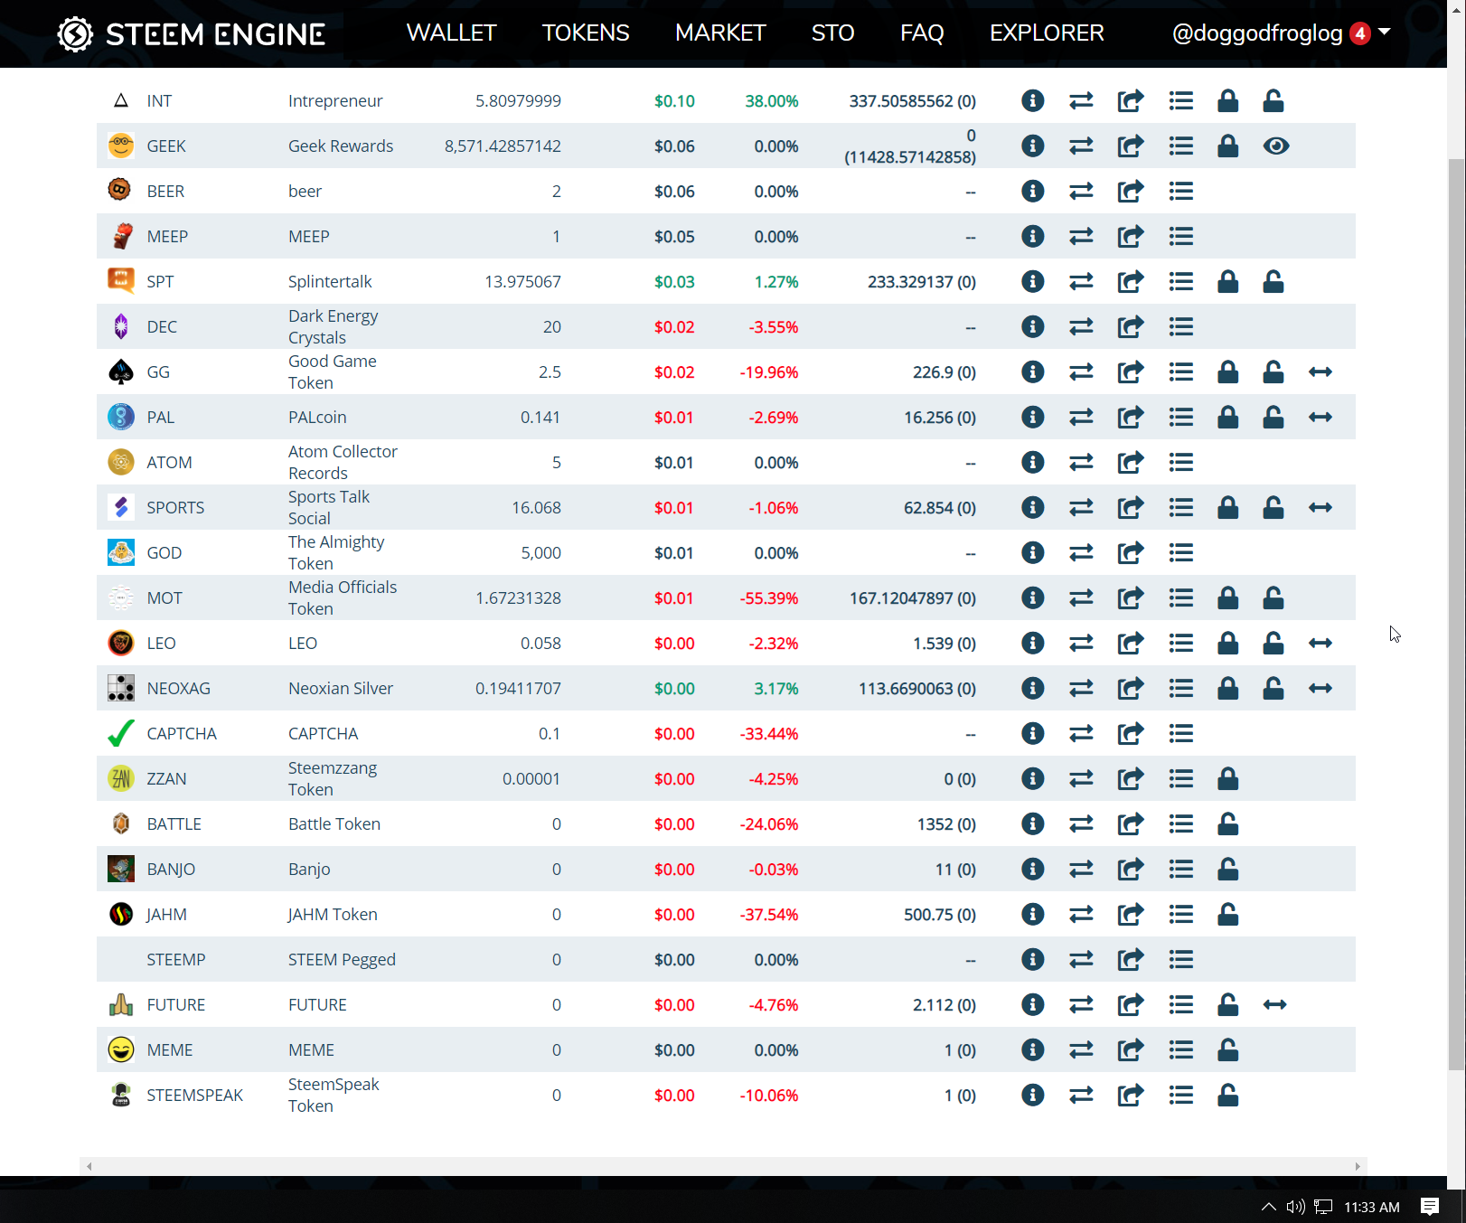Click the unstake open-lock icon for MOT

1273,597
